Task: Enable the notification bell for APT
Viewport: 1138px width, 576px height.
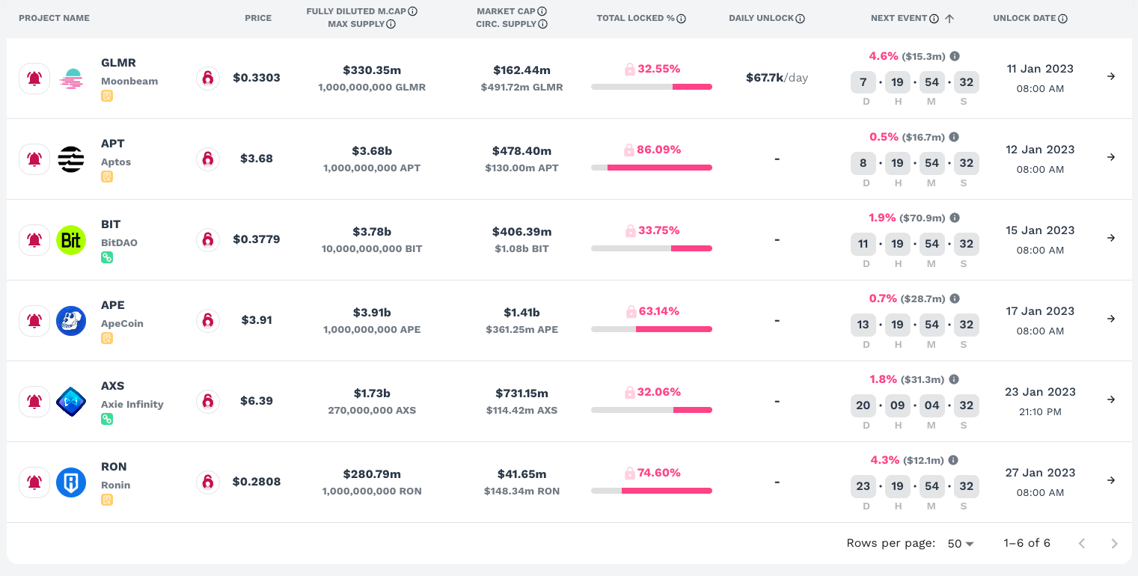Action: click(x=34, y=159)
